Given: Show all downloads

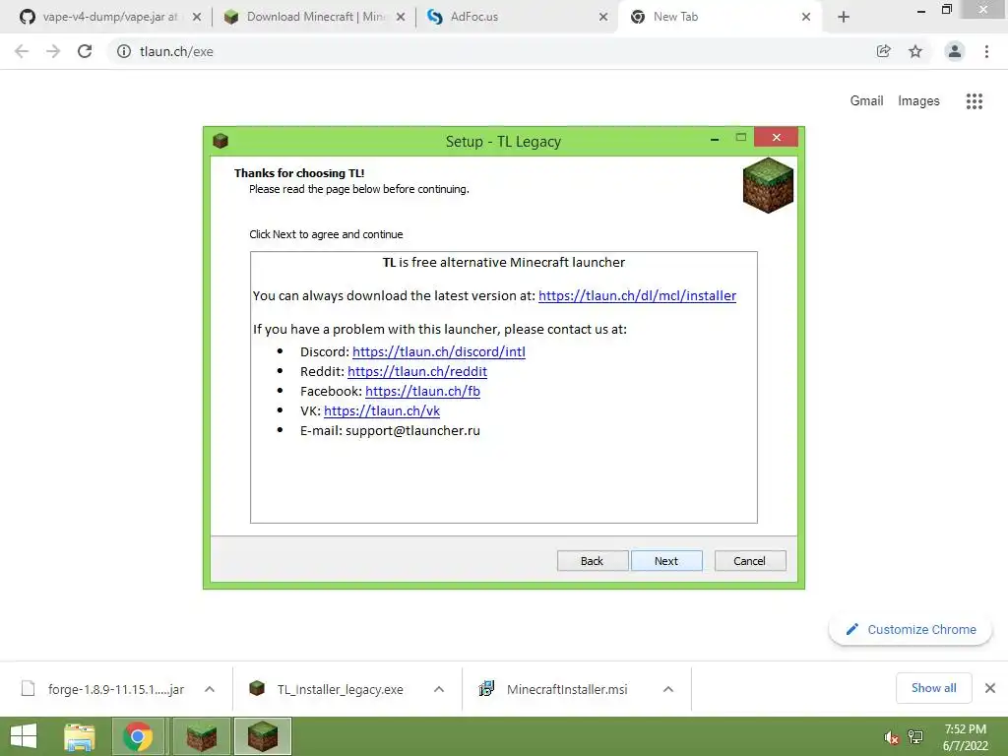Looking at the screenshot, I should pos(933,688).
